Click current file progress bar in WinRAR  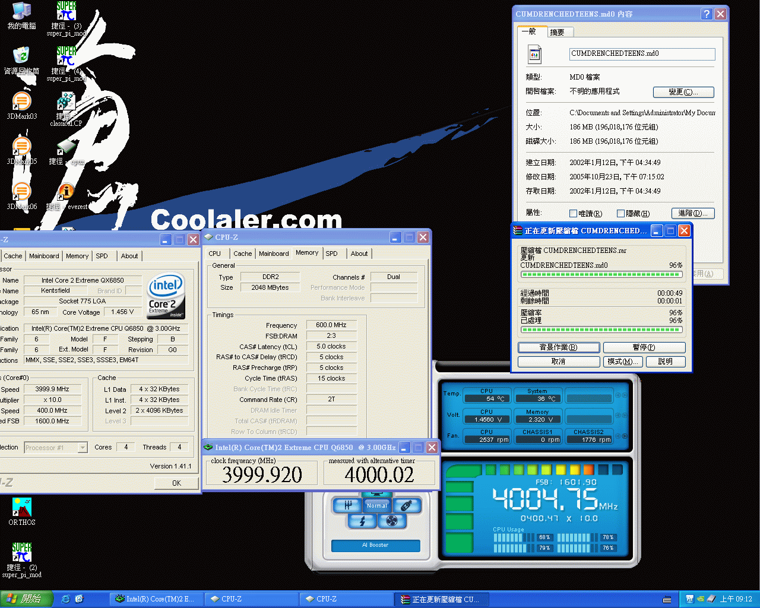coord(601,274)
